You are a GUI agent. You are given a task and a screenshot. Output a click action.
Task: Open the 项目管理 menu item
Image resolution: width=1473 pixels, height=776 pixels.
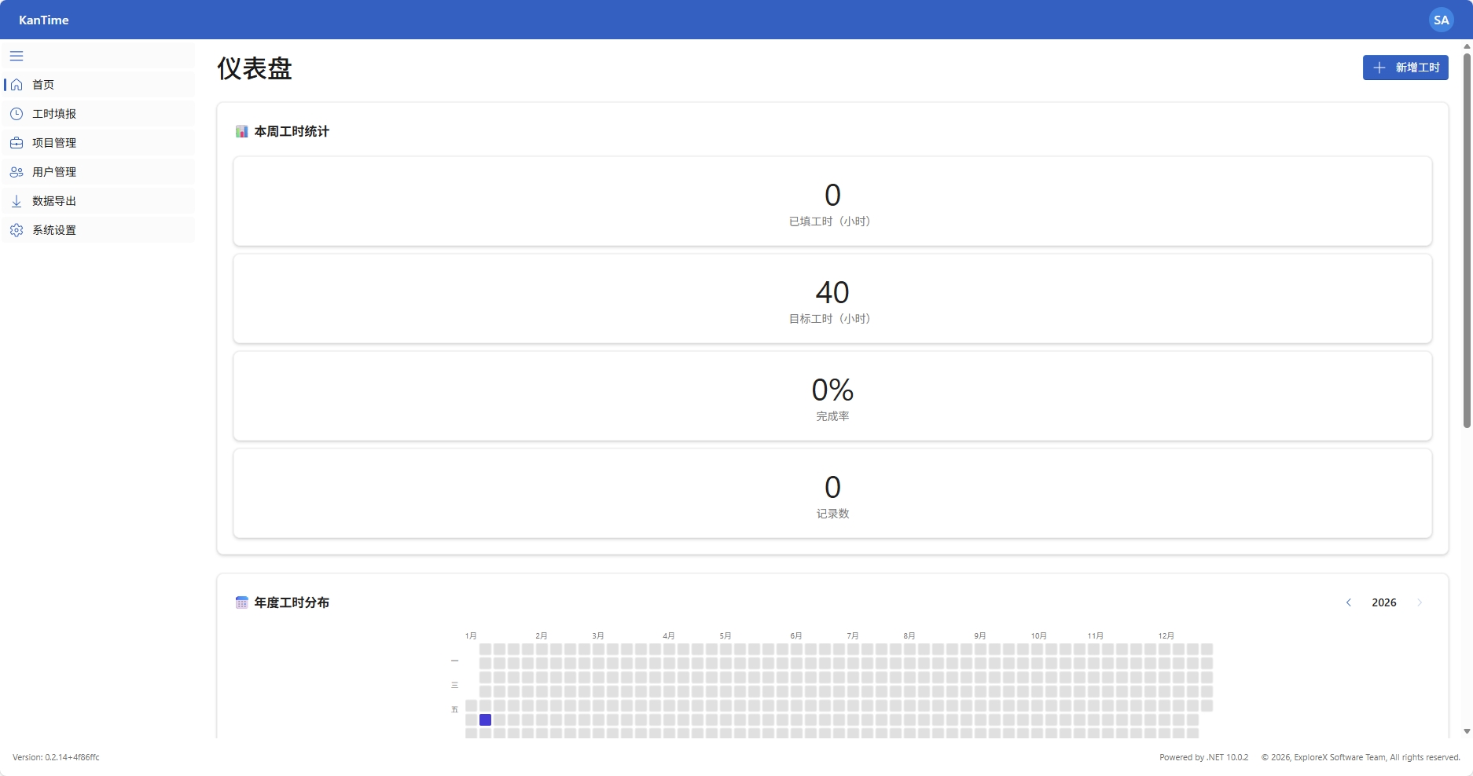[x=54, y=143]
